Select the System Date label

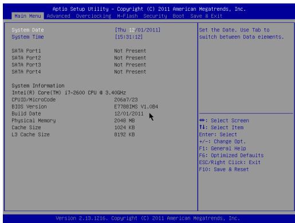coord(28,30)
